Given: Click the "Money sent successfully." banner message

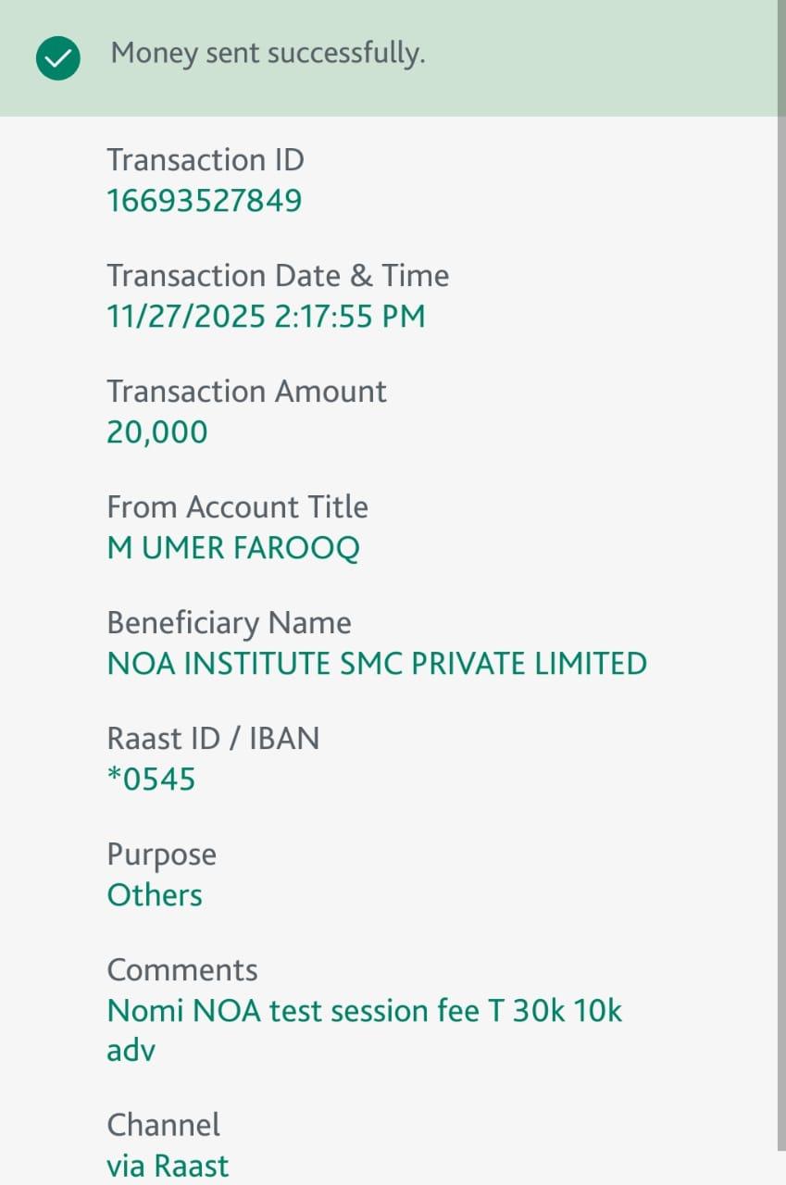Looking at the screenshot, I should pyautogui.click(x=268, y=54).
